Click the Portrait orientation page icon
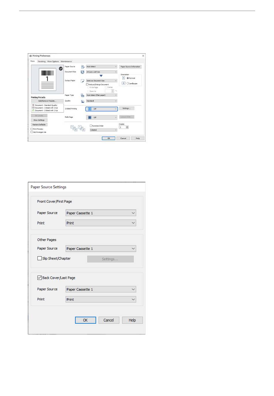 (x=123, y=78)
